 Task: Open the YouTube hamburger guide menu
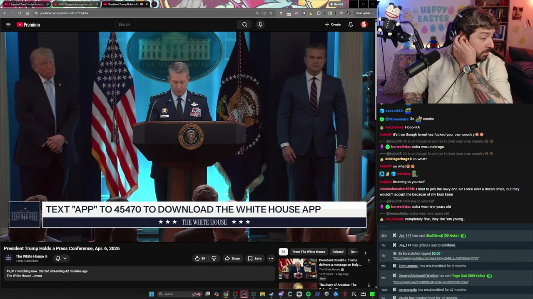click(8, 25)
